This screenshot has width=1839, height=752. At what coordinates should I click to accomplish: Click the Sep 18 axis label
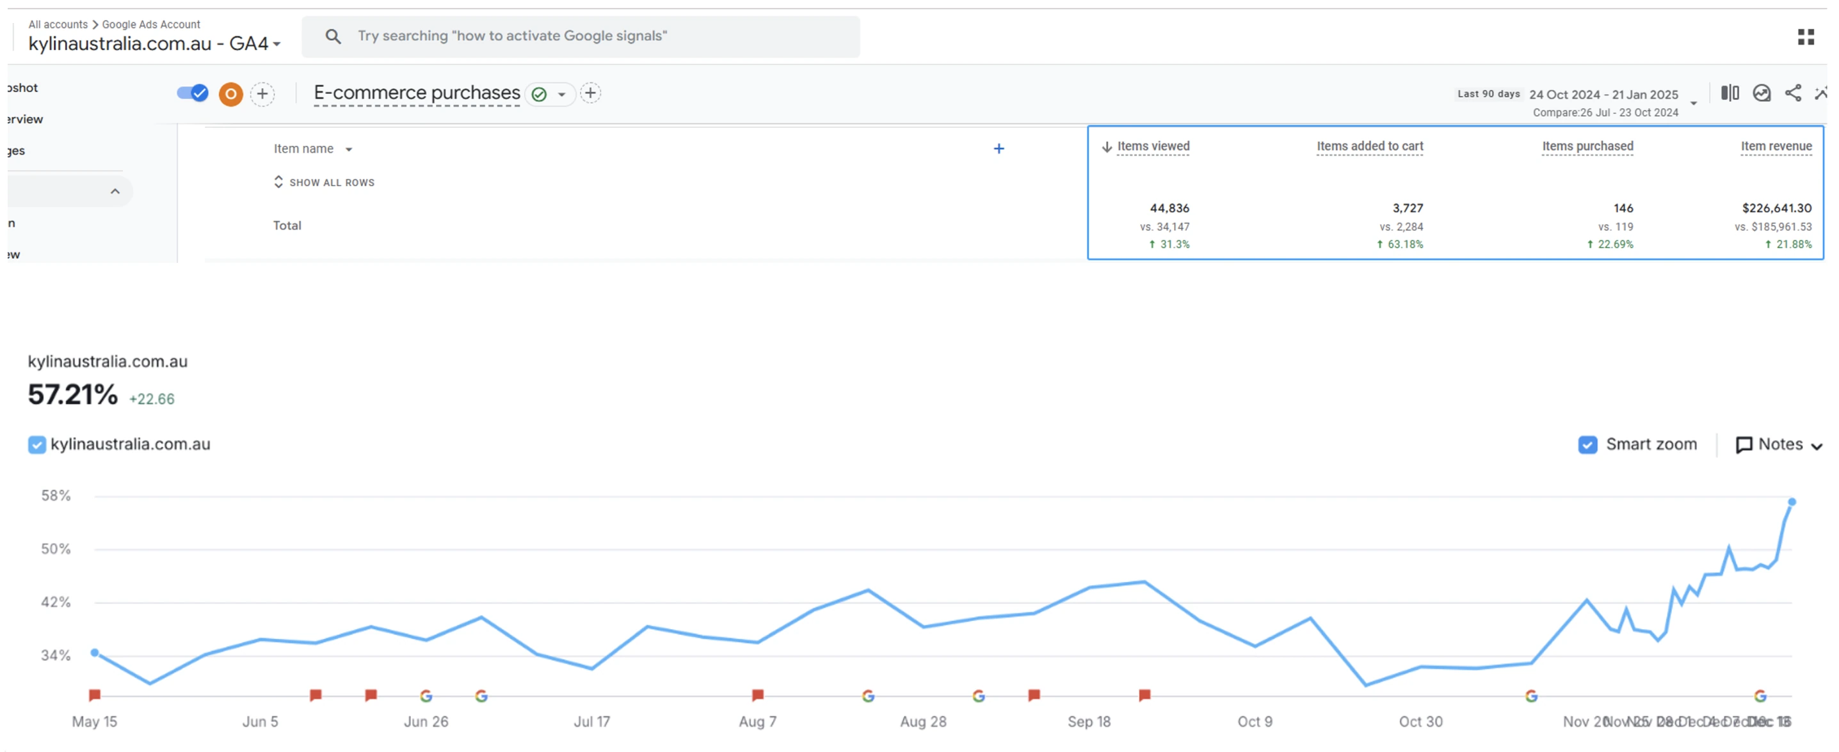click(1089, 721)
